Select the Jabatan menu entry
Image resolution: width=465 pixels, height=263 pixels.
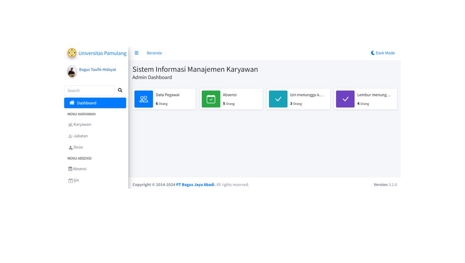click(95, 136)
